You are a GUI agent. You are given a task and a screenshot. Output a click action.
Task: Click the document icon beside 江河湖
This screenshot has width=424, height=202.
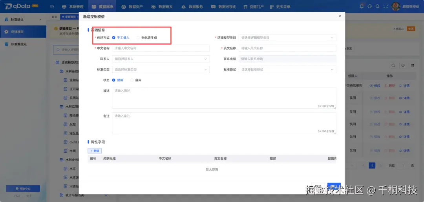66,89
